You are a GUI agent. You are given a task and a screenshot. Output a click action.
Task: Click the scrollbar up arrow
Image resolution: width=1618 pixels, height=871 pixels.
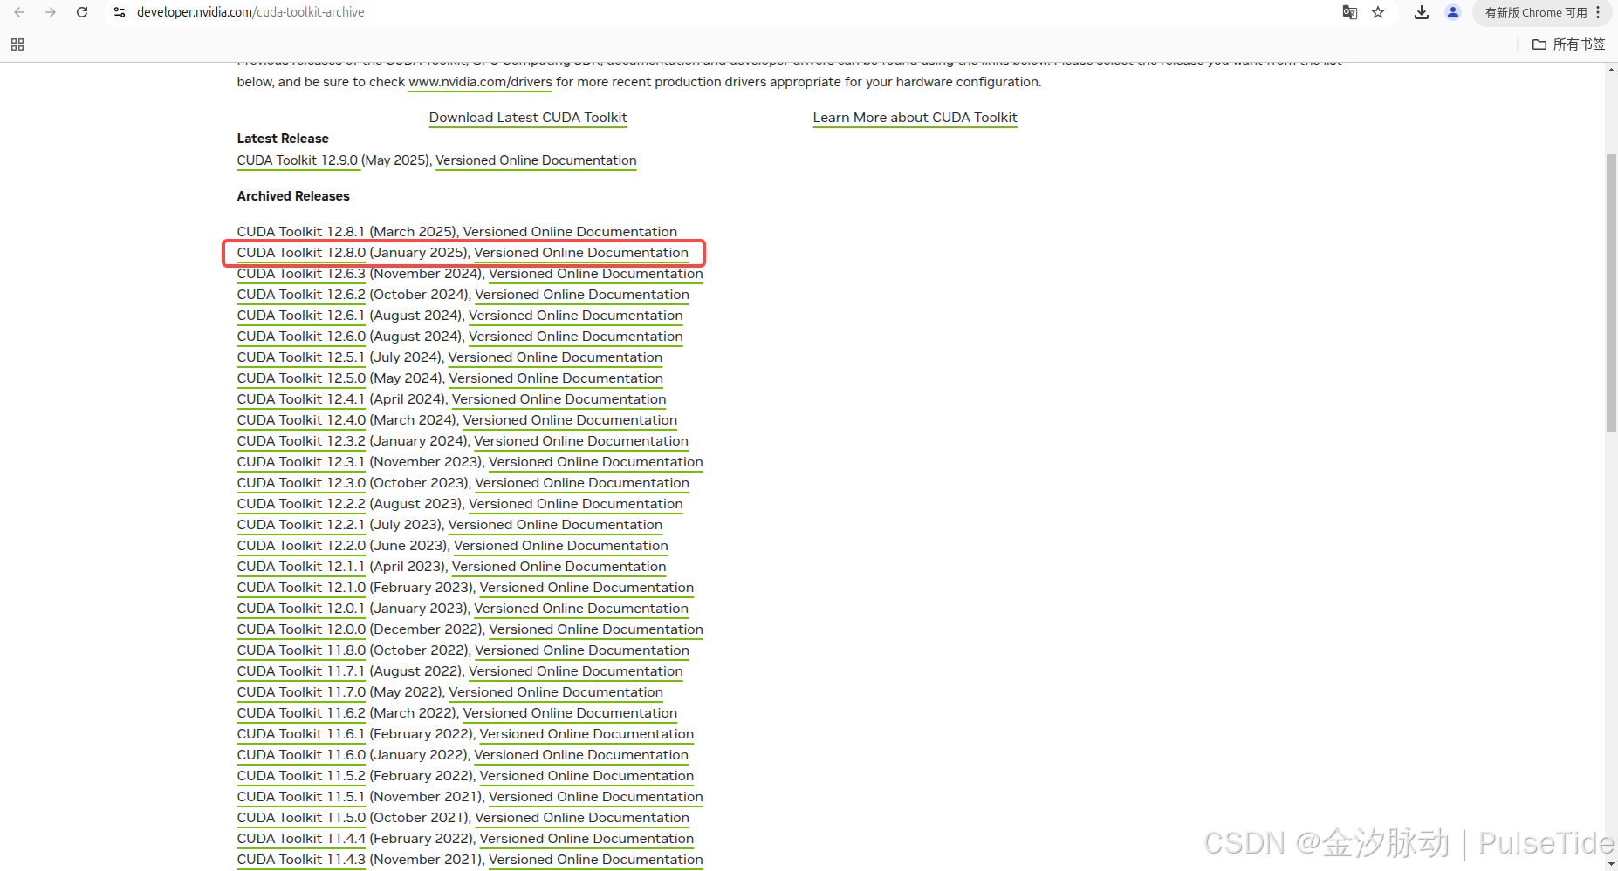1611,70
